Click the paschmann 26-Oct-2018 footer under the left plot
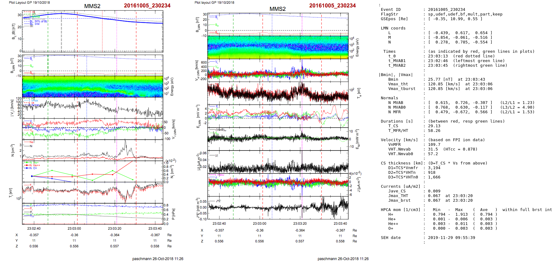560x261 pixels. 158,259
